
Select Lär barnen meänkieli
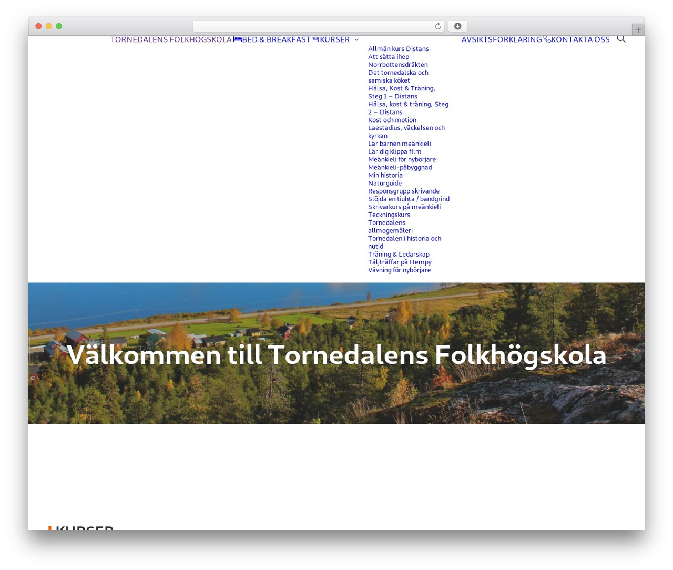pos(400,144)
